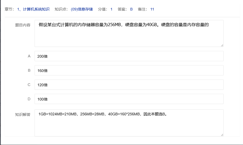The height and width of the screenshot is (145, 243).
Task: Click option B input containing 160倍
Action: [x=129, y=70]
